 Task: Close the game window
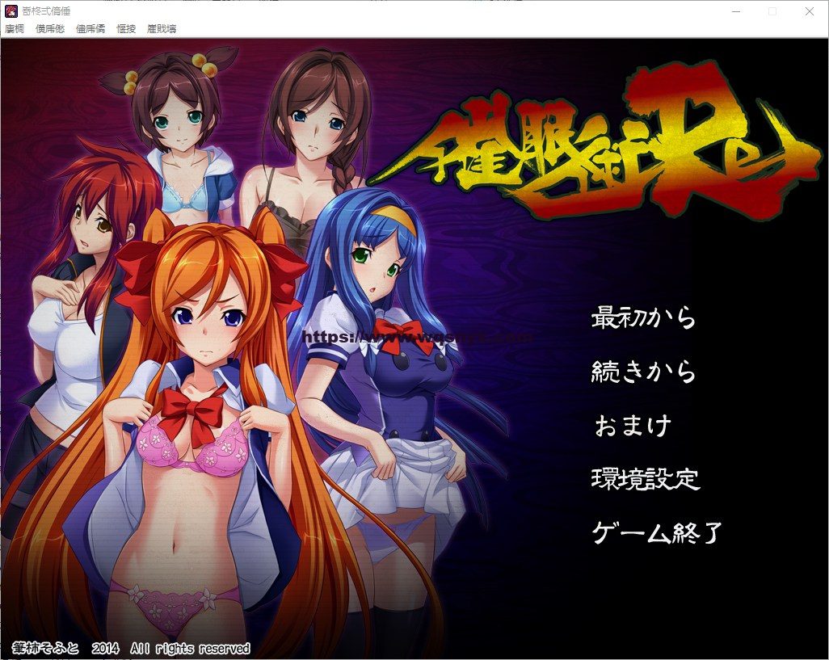coord(808,11)
